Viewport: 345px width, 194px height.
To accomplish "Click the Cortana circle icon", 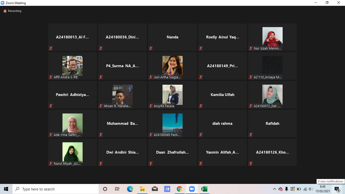I will click(105, 189).
